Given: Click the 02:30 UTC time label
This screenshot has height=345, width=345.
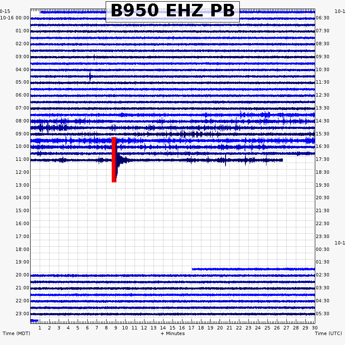Looking at the screenshot, I should tap(323, 275).
